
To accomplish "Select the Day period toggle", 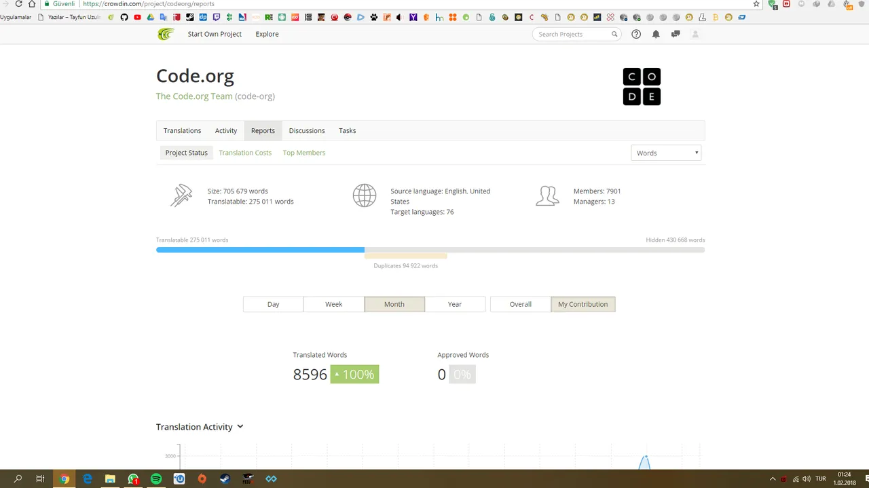I will click(273, 304).
